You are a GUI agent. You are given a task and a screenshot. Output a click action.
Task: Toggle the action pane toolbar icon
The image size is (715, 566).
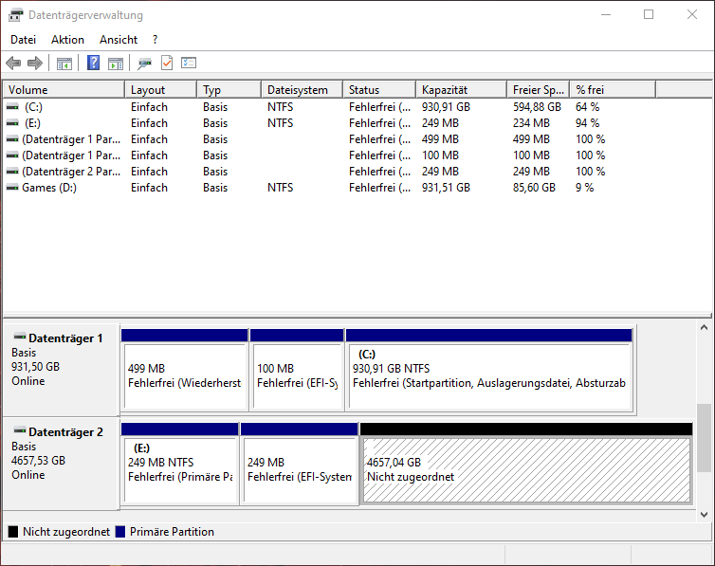click(116, 63)
